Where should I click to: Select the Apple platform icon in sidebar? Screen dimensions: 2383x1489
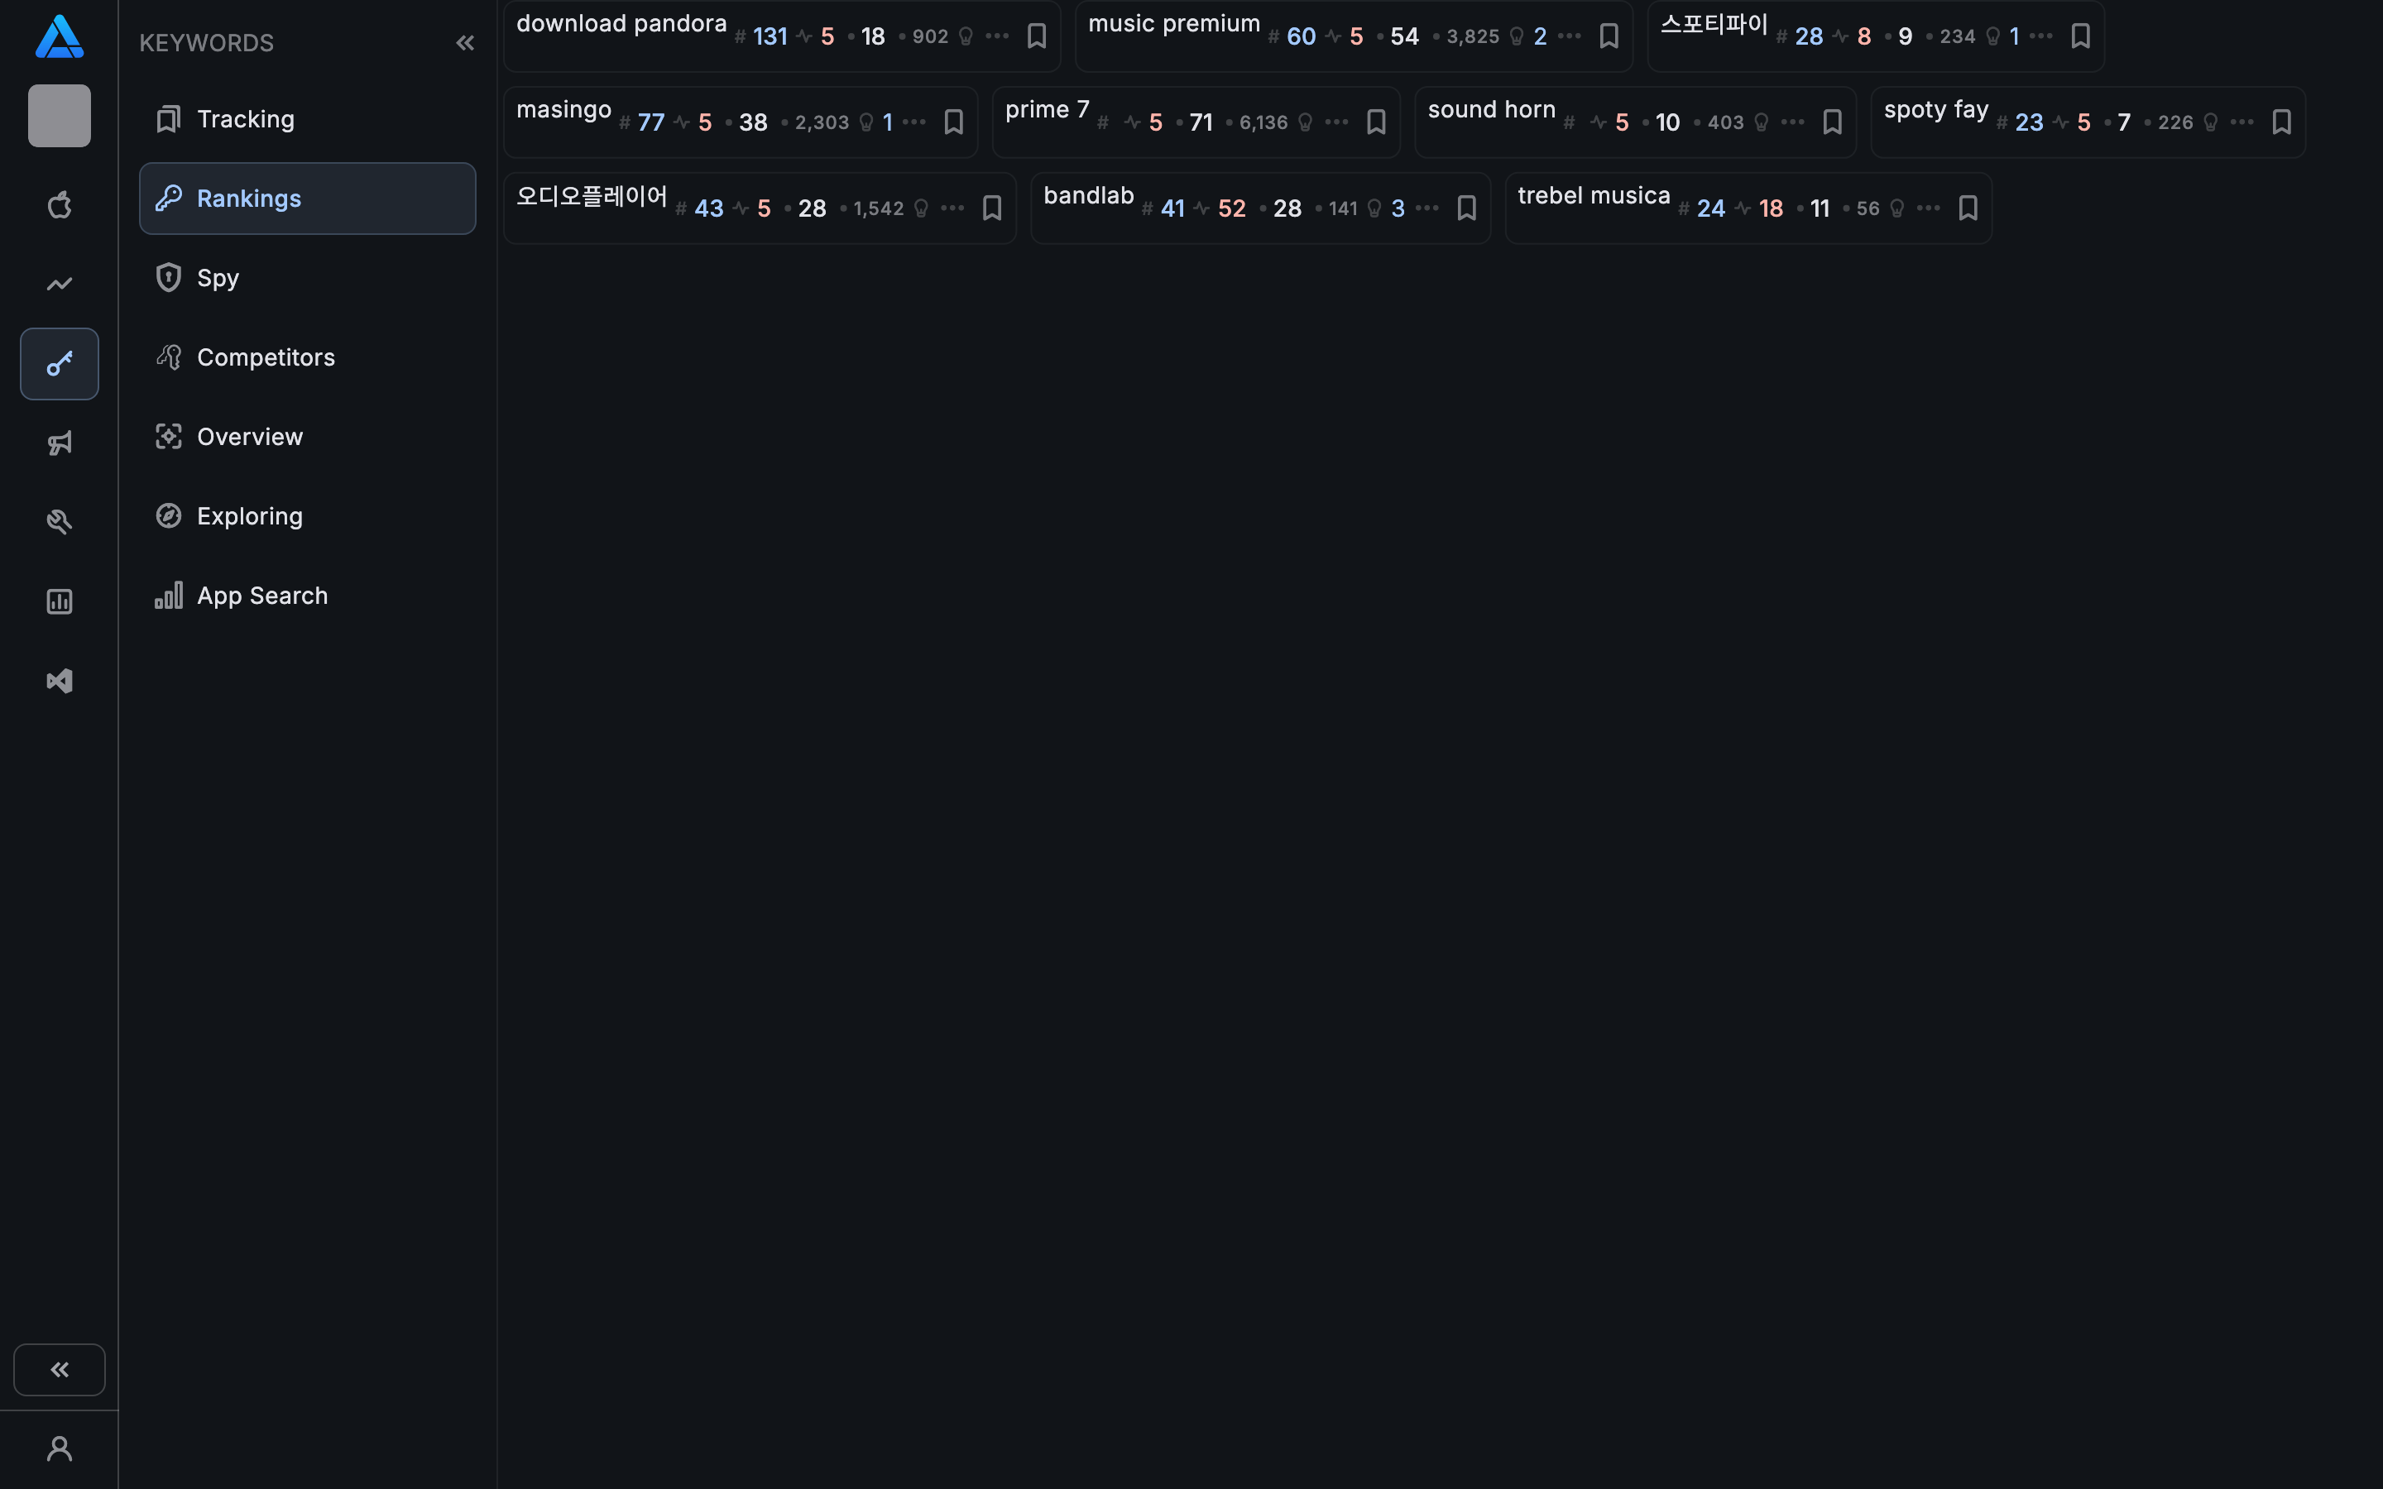[x=59, y=203]
